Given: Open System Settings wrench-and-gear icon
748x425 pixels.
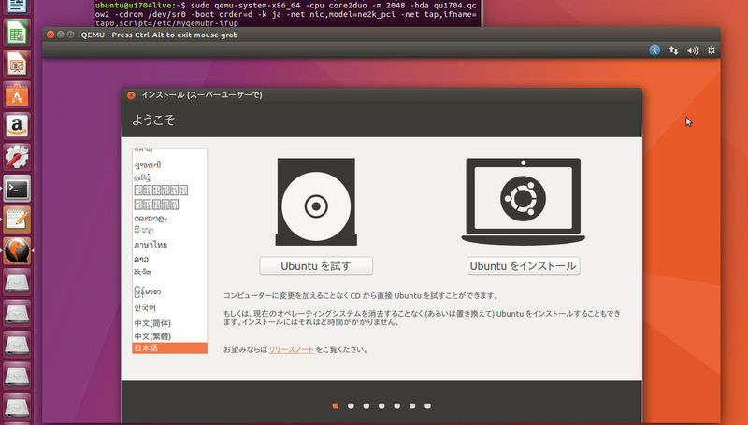Looking at the screenshot, I should [x=17, y=157].
